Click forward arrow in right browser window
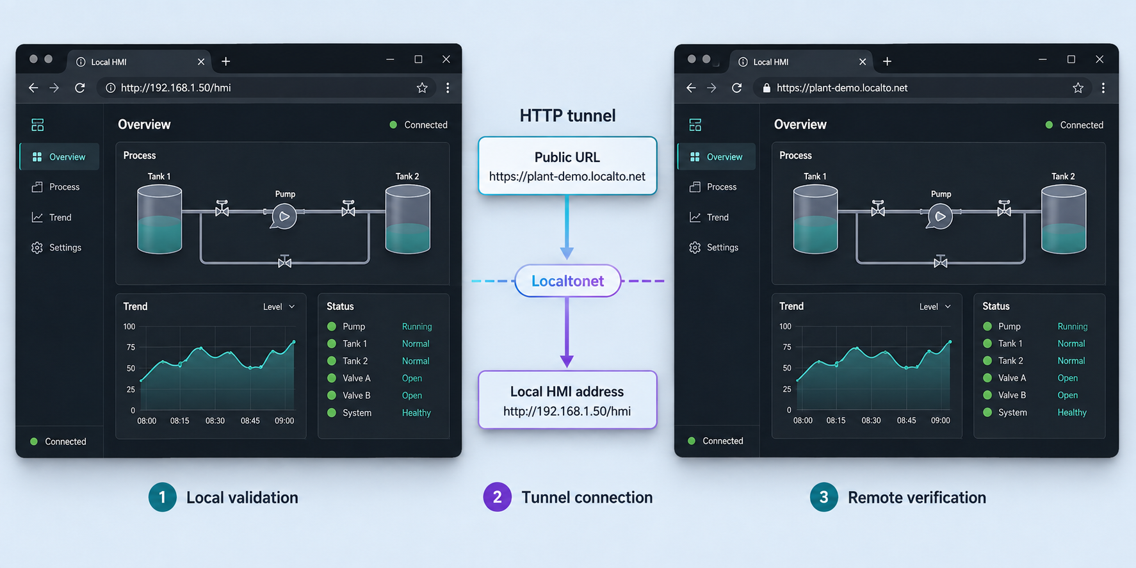This screenshot has width=1136, height=568. click(712, 88)
